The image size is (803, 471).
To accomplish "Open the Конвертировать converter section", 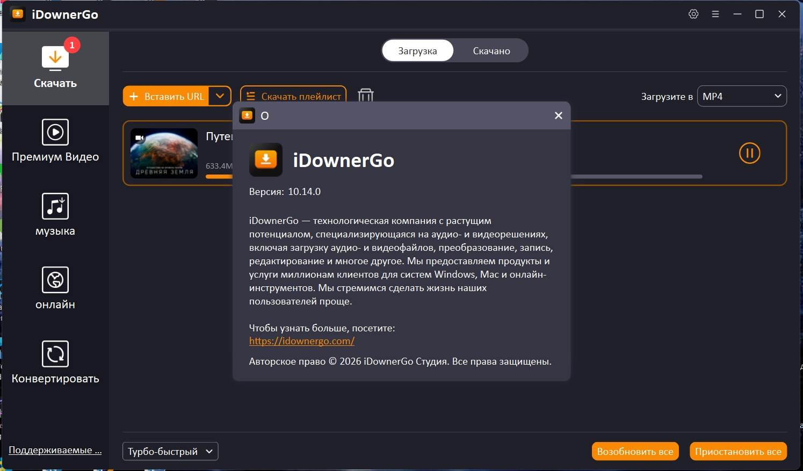I will pyautogui.click(x=55, y=363).
